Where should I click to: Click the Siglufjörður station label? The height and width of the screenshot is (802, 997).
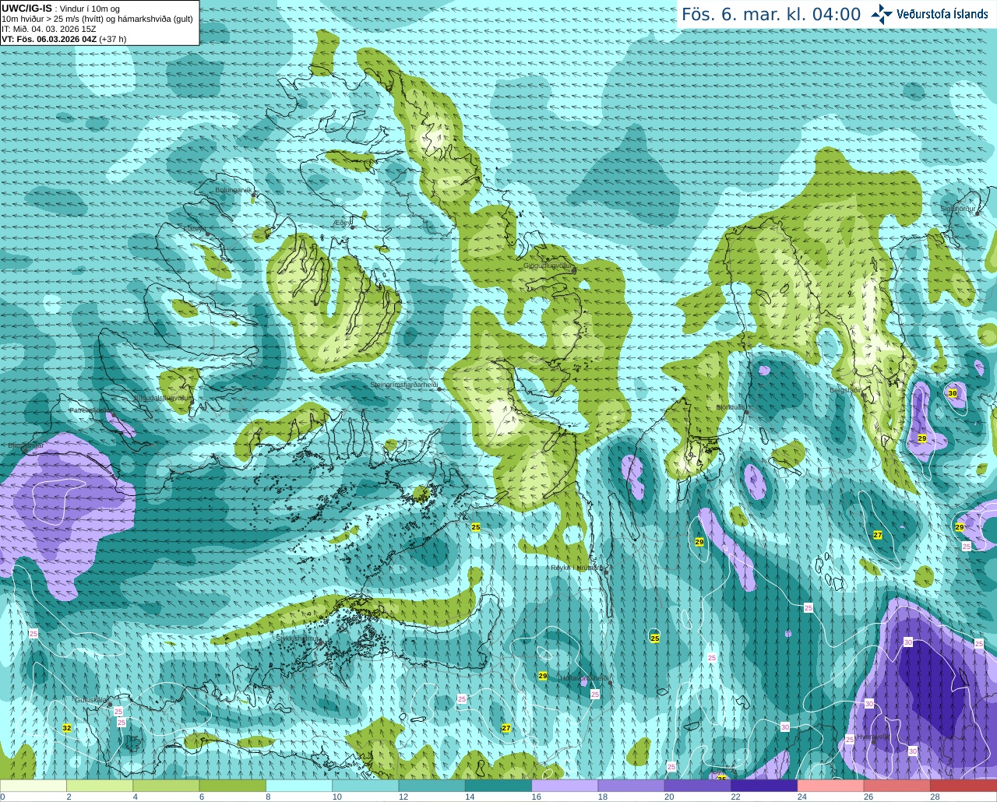[x=958, y=209]
